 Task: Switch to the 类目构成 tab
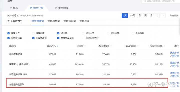coord(62,8)
